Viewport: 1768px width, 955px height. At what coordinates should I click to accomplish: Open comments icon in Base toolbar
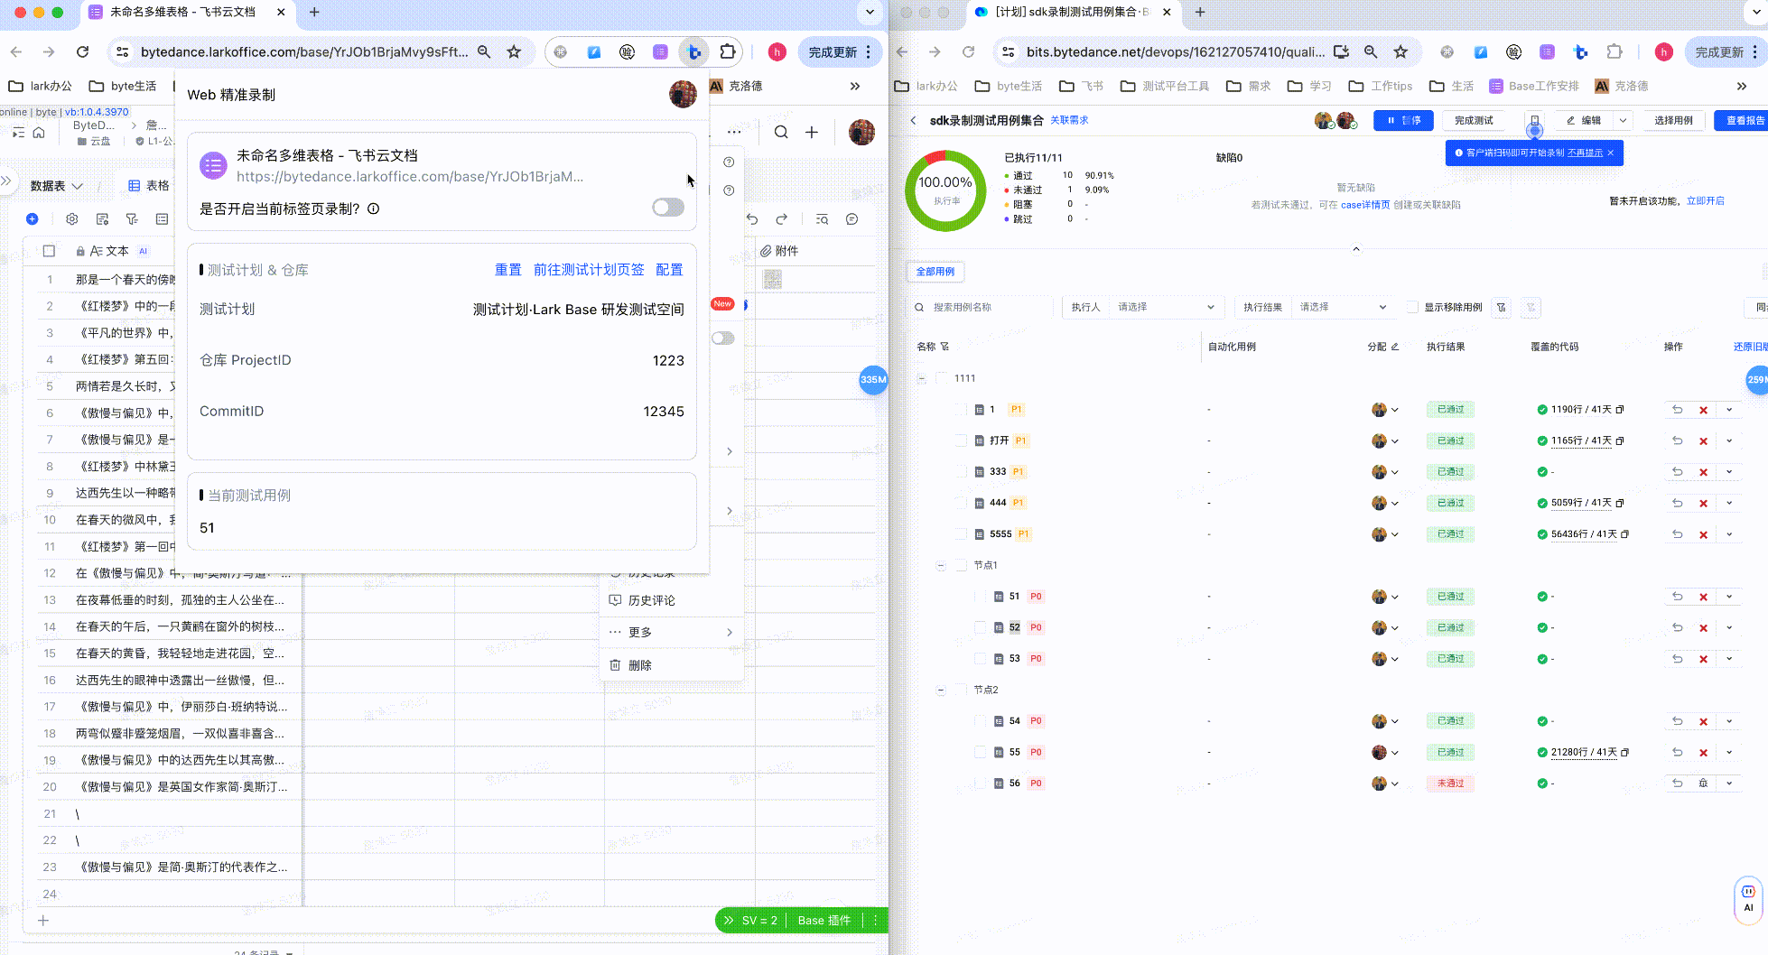851,219
